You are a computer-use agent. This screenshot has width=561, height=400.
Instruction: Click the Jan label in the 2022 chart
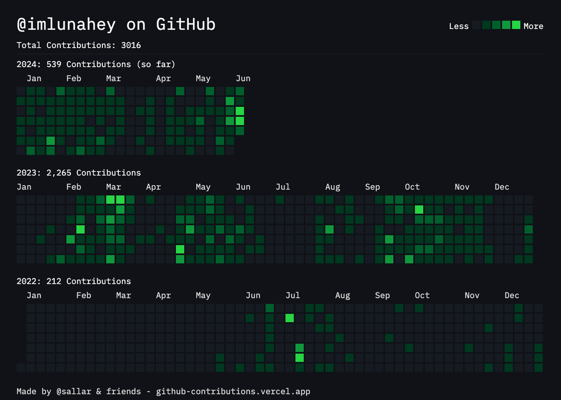tap(34, 295)
